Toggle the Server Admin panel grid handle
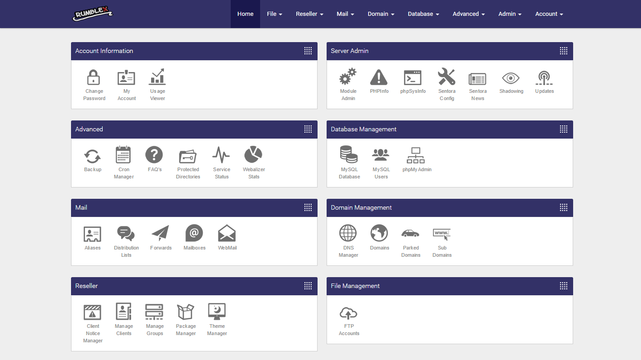 [564, 51]
